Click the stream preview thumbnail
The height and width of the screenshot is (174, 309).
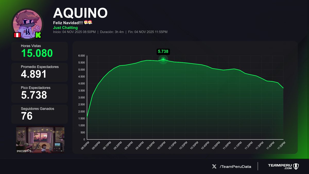pos(40,139)
